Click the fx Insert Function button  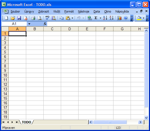(45, 24)
